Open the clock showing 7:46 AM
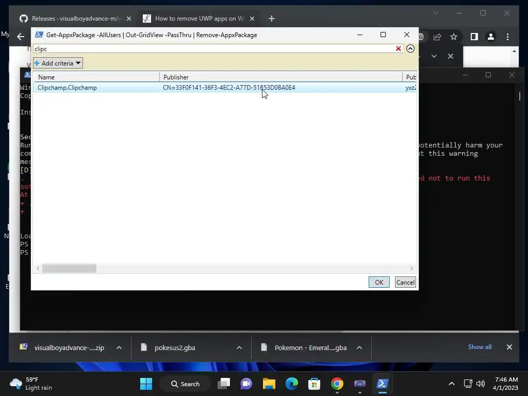 click(505, 384)
